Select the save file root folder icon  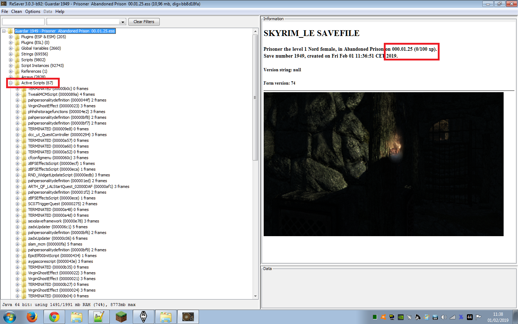click(9, 31)
